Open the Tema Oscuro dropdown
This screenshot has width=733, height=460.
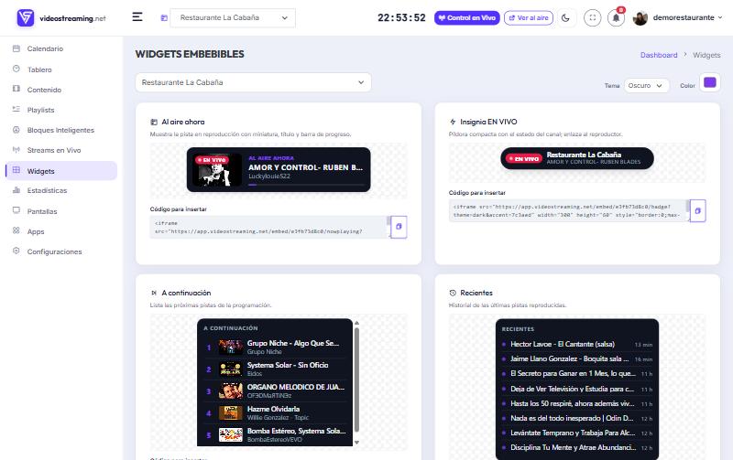646,86
